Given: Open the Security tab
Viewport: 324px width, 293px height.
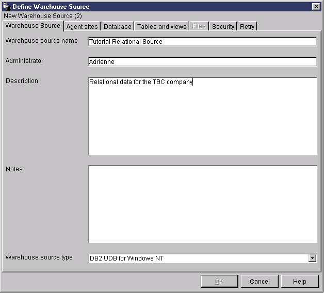Looking at the screenshot, I should pyautogui.click(x=223, y=27).
